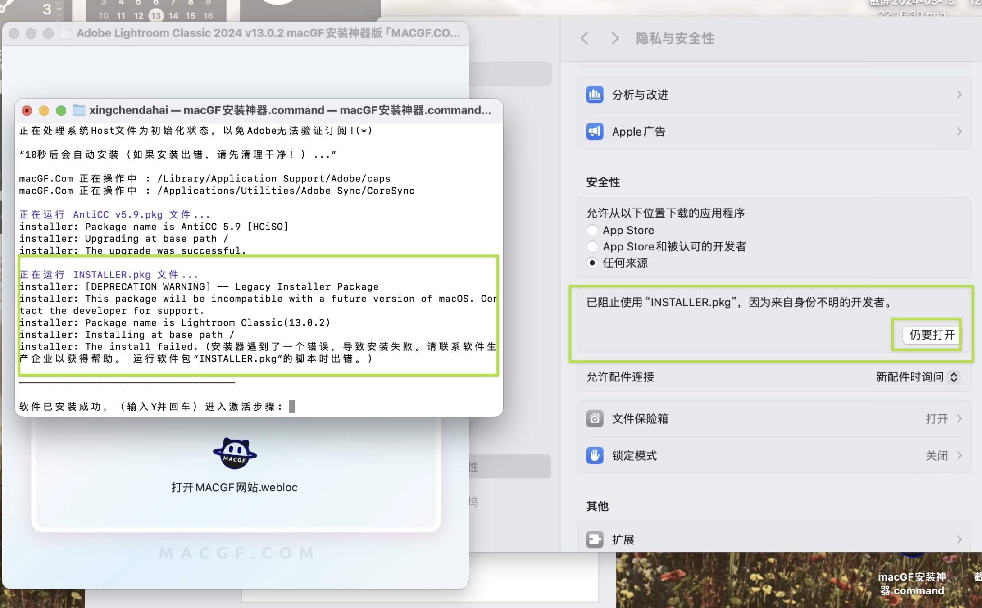The height and width of the screenshot is (608, 982).
Task: Select date 13 in the calendar widget
Action: tap(156, 15)
